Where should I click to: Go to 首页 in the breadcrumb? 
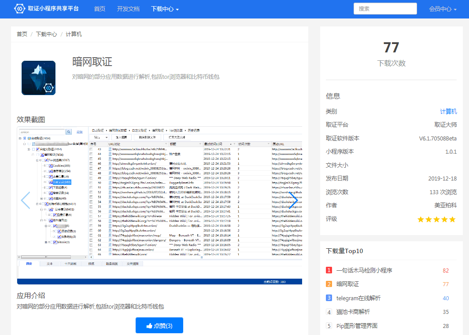[22, 34]
